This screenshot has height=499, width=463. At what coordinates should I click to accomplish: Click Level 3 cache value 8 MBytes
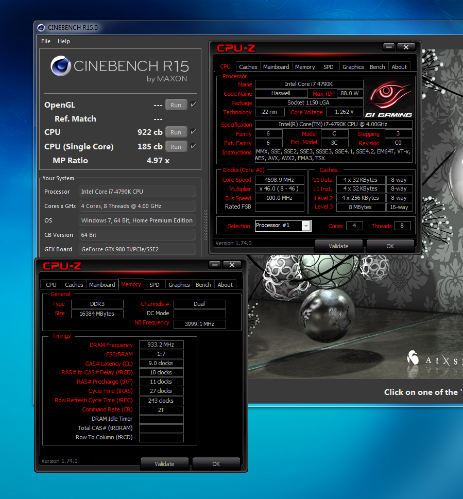pyautogui.click(x=361, y=207)
